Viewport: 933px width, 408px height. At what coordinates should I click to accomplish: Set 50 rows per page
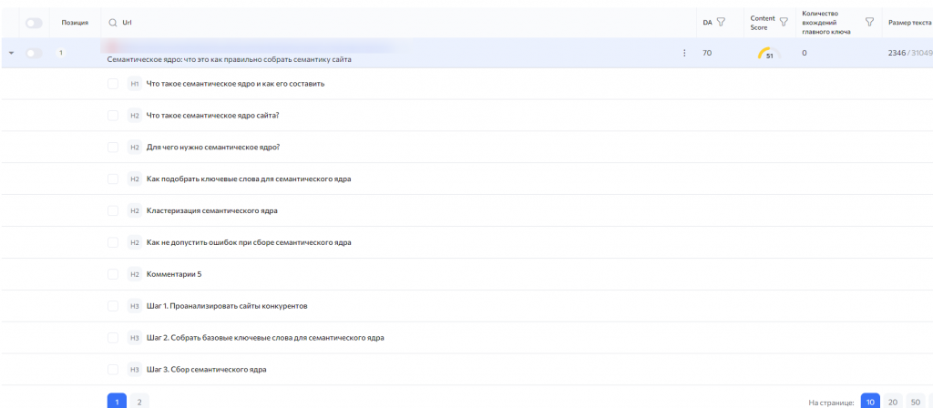point(915,401)
